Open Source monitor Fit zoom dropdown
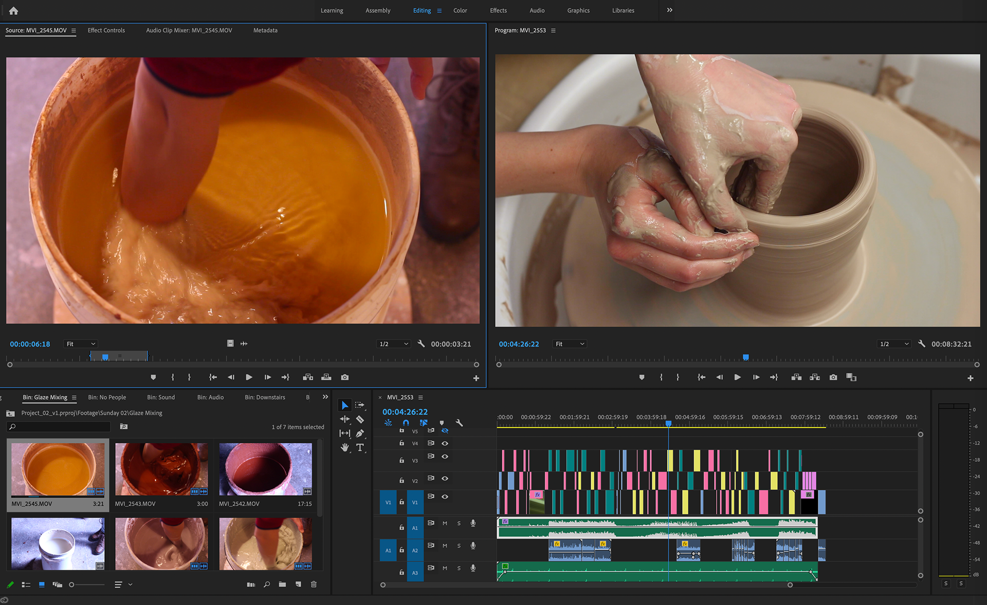The width and height of the screenshot is (987, 605). (81, 344)
